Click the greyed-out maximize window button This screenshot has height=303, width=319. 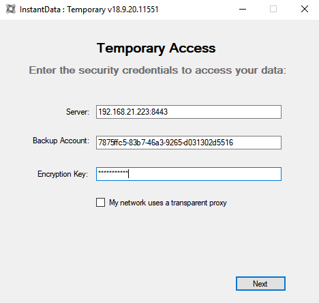click(273, 10)
